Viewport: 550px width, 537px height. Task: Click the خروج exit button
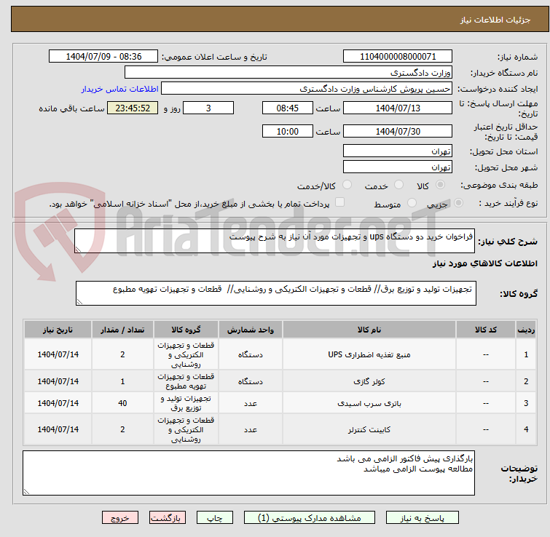click(120, 518)
